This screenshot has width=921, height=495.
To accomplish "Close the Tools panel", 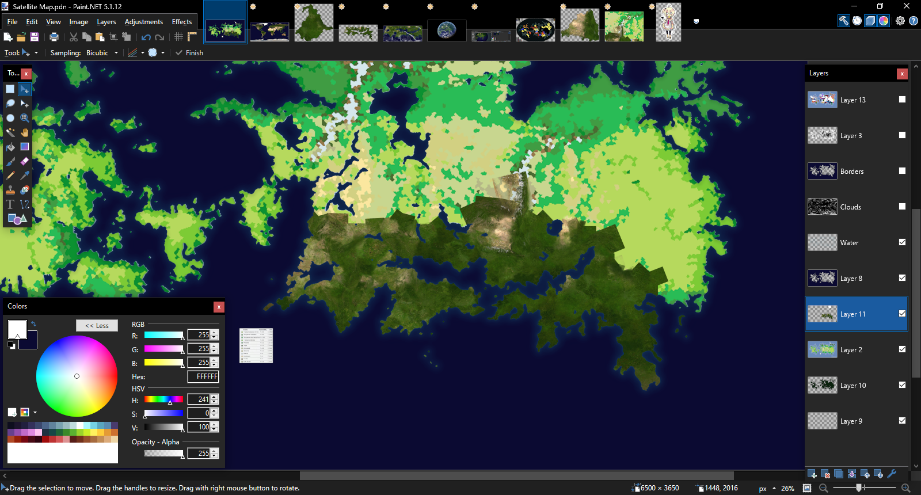I will click(26, 74).
